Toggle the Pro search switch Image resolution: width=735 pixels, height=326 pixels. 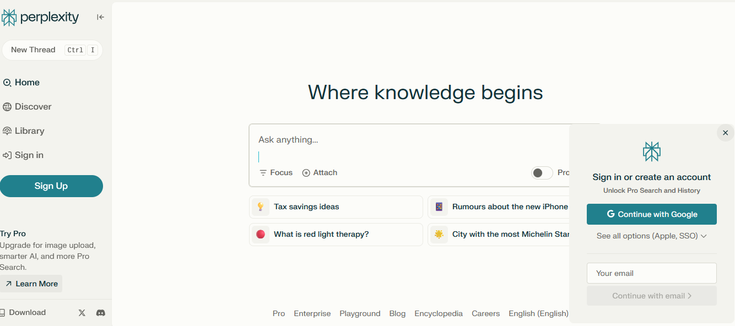point(542,173)
